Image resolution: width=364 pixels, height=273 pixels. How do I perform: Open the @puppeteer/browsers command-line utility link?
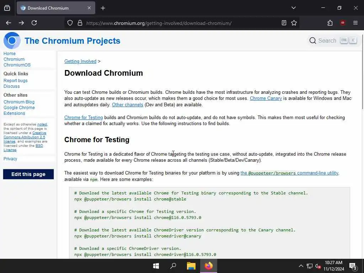[289, 173]
